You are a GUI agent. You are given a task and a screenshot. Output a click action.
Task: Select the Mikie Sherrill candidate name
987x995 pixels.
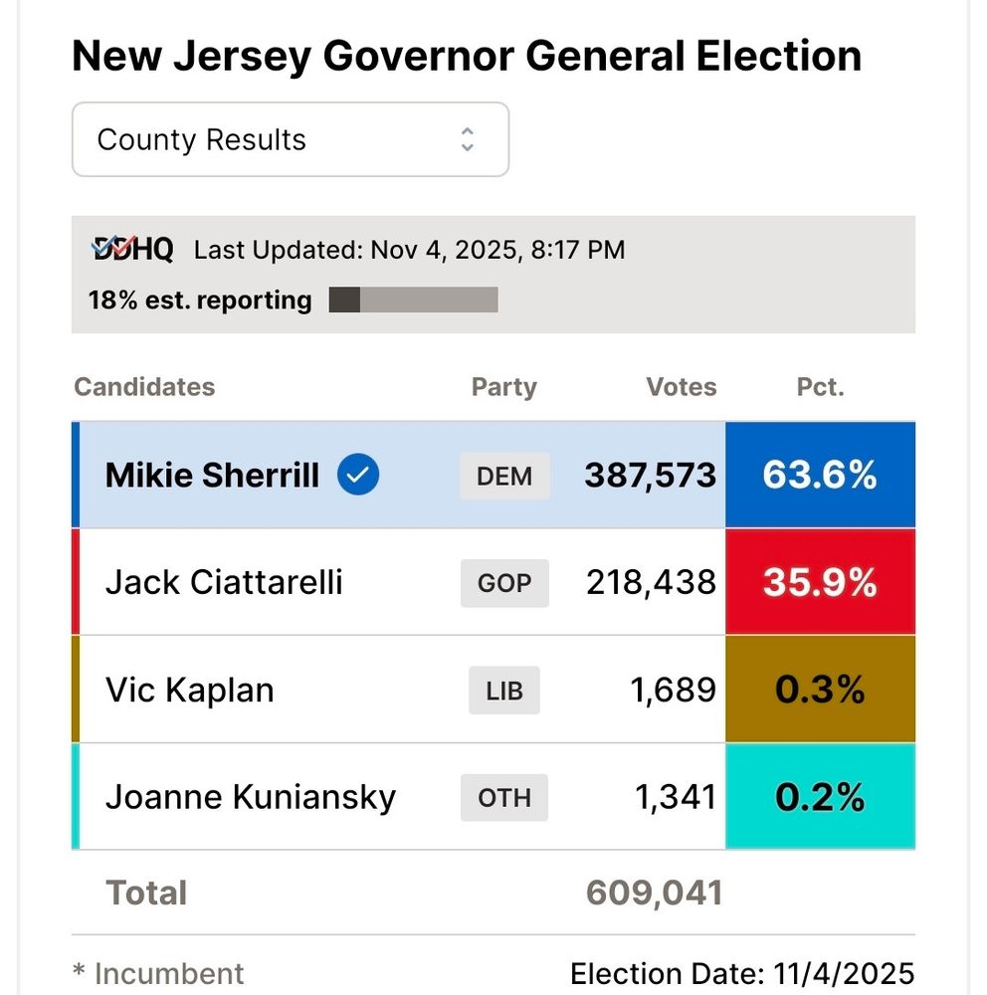tap(212, 476)
